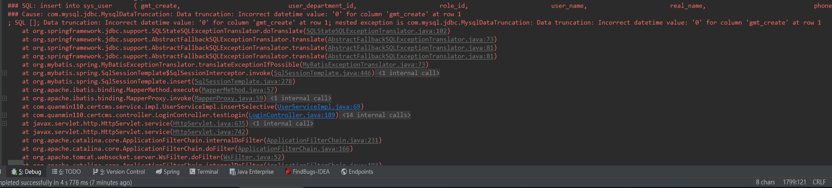
Task: Click the 'user_name,' column text
Action: [x=569, y=6]
